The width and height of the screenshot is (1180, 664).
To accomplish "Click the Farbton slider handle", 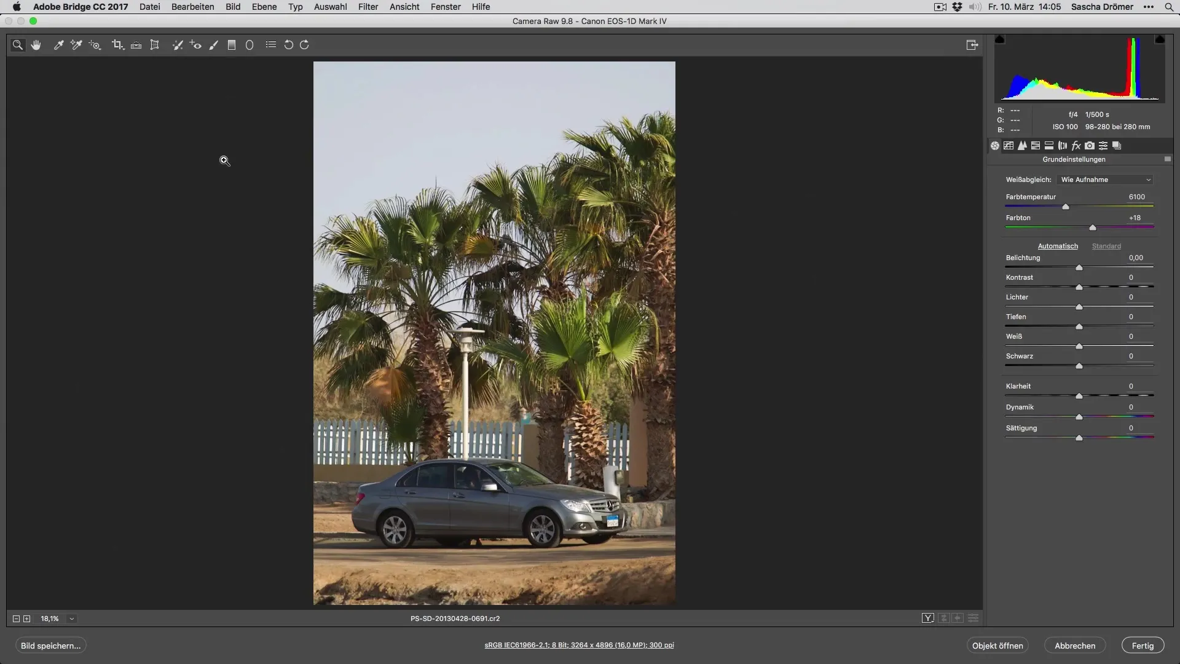I will [1093, 228].
